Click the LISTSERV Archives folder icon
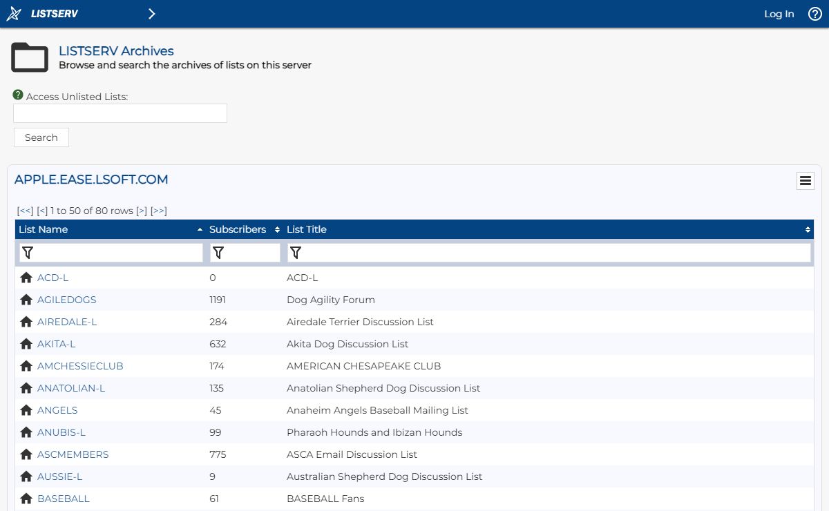The height and width of the screenshot is (511, 829). tap(30, 57)
